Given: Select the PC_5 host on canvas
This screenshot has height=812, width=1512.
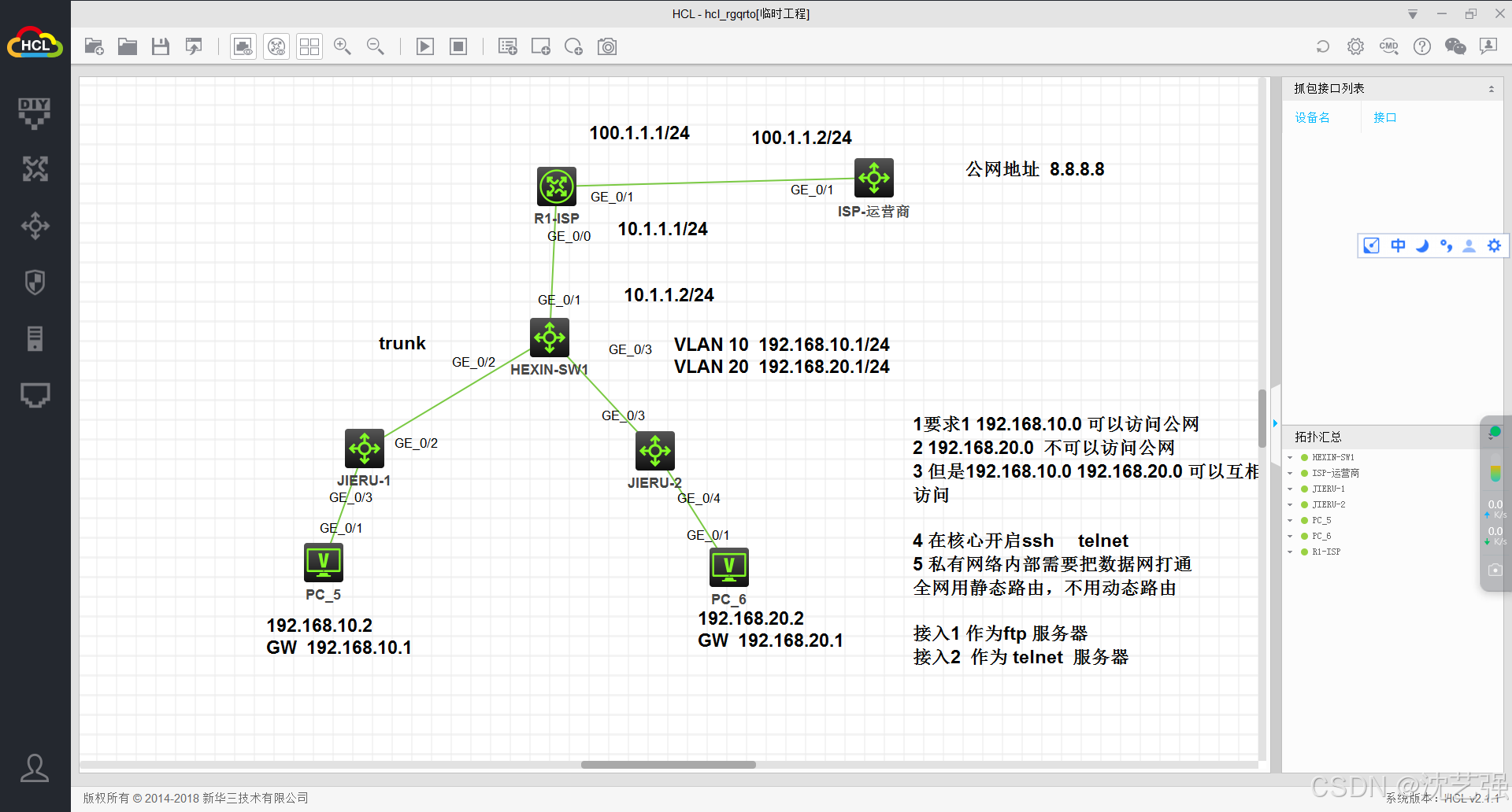Looking at the screenshot, I should 324,563.
